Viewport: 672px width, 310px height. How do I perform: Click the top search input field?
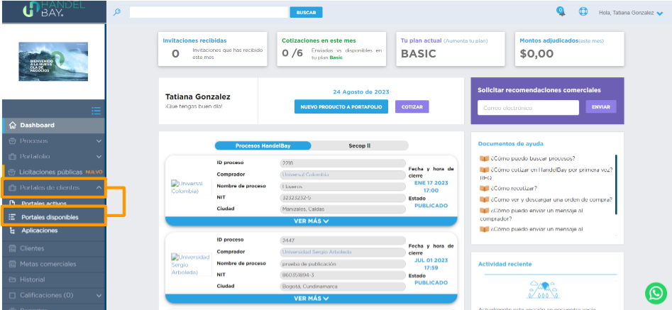tap(209, 13)
